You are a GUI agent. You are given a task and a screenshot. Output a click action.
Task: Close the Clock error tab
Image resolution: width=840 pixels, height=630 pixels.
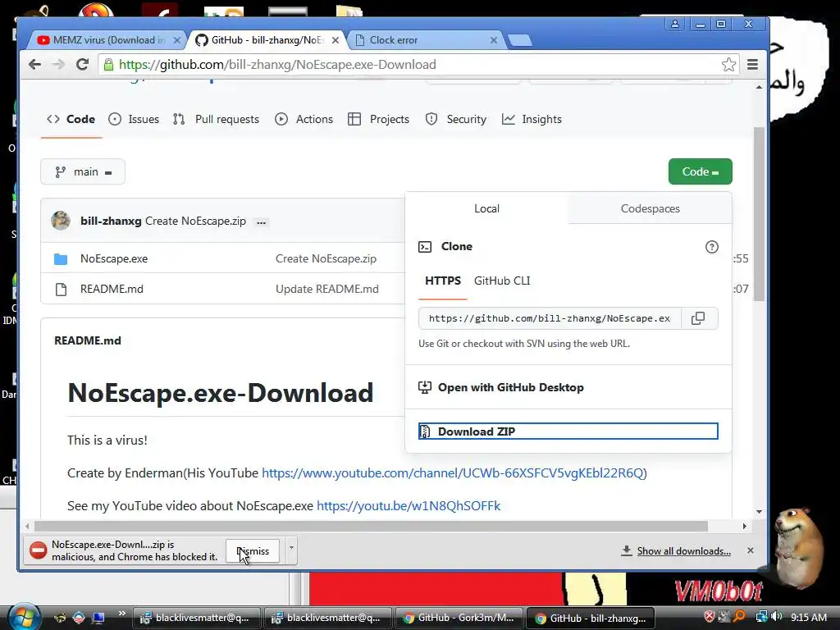(x=493, y=40)
